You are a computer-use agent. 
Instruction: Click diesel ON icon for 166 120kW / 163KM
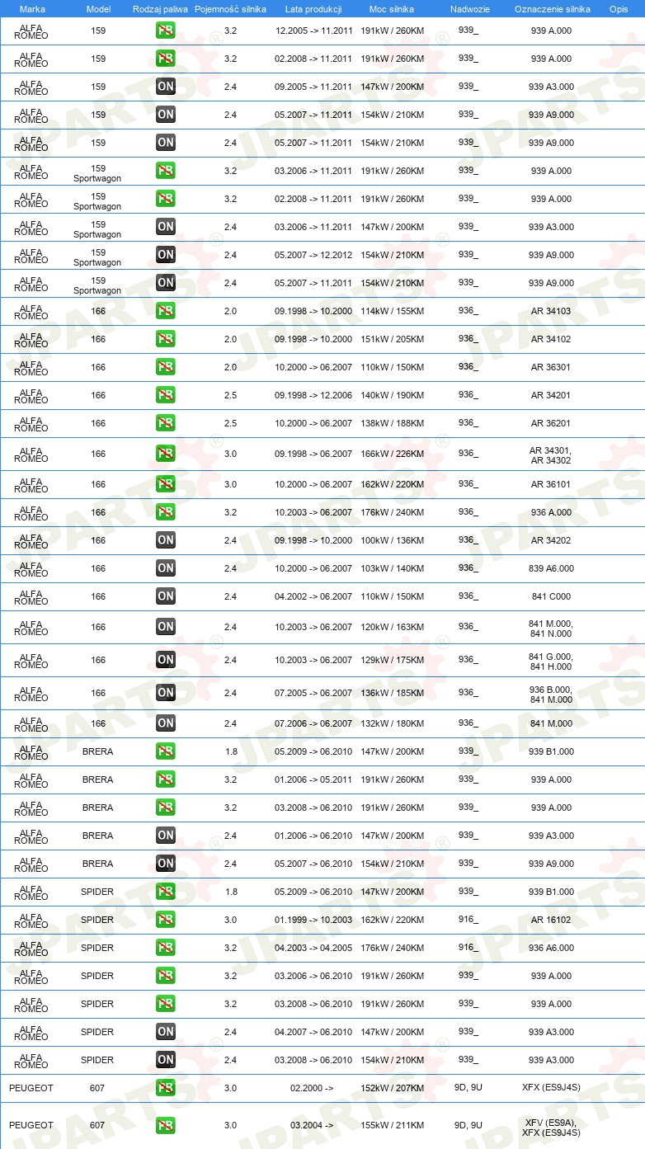click(166, 627)
